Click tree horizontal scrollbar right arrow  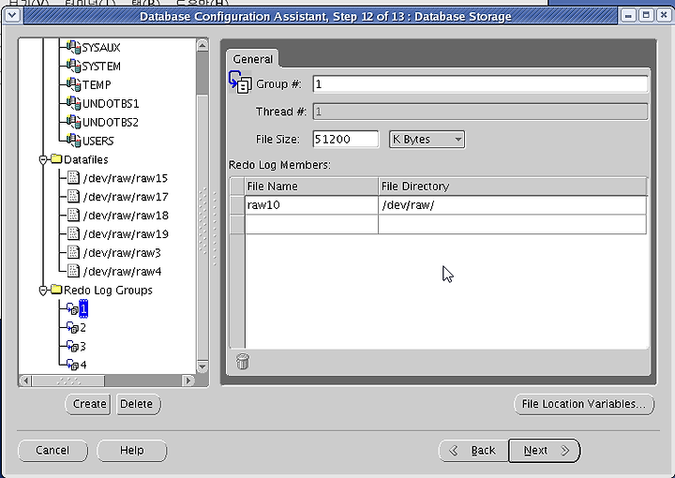188,381
